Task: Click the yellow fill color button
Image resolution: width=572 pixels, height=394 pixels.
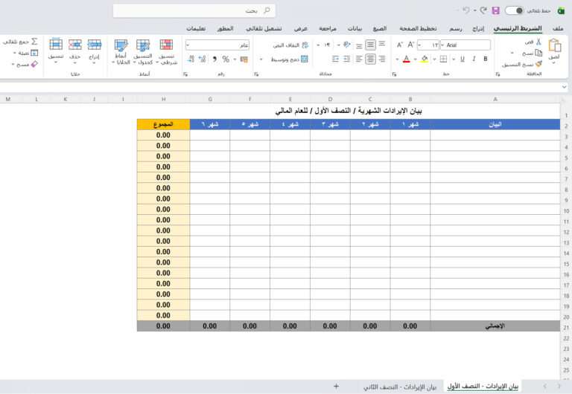Action: (423, 59)
